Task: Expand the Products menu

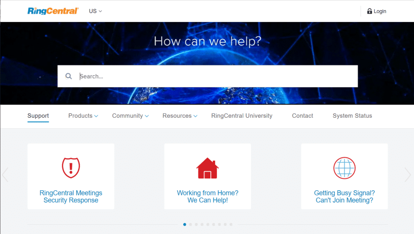Action: (x=83, y=116)
